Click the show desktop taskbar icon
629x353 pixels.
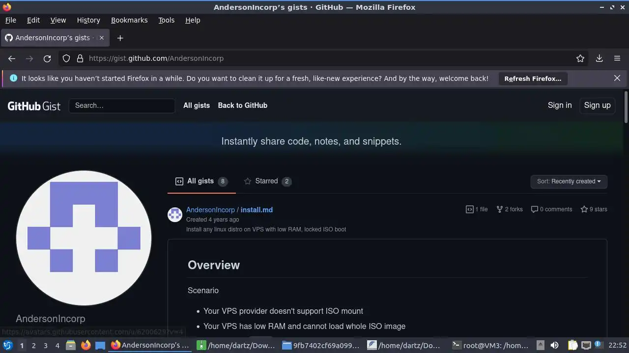click(x=100, y=346)
